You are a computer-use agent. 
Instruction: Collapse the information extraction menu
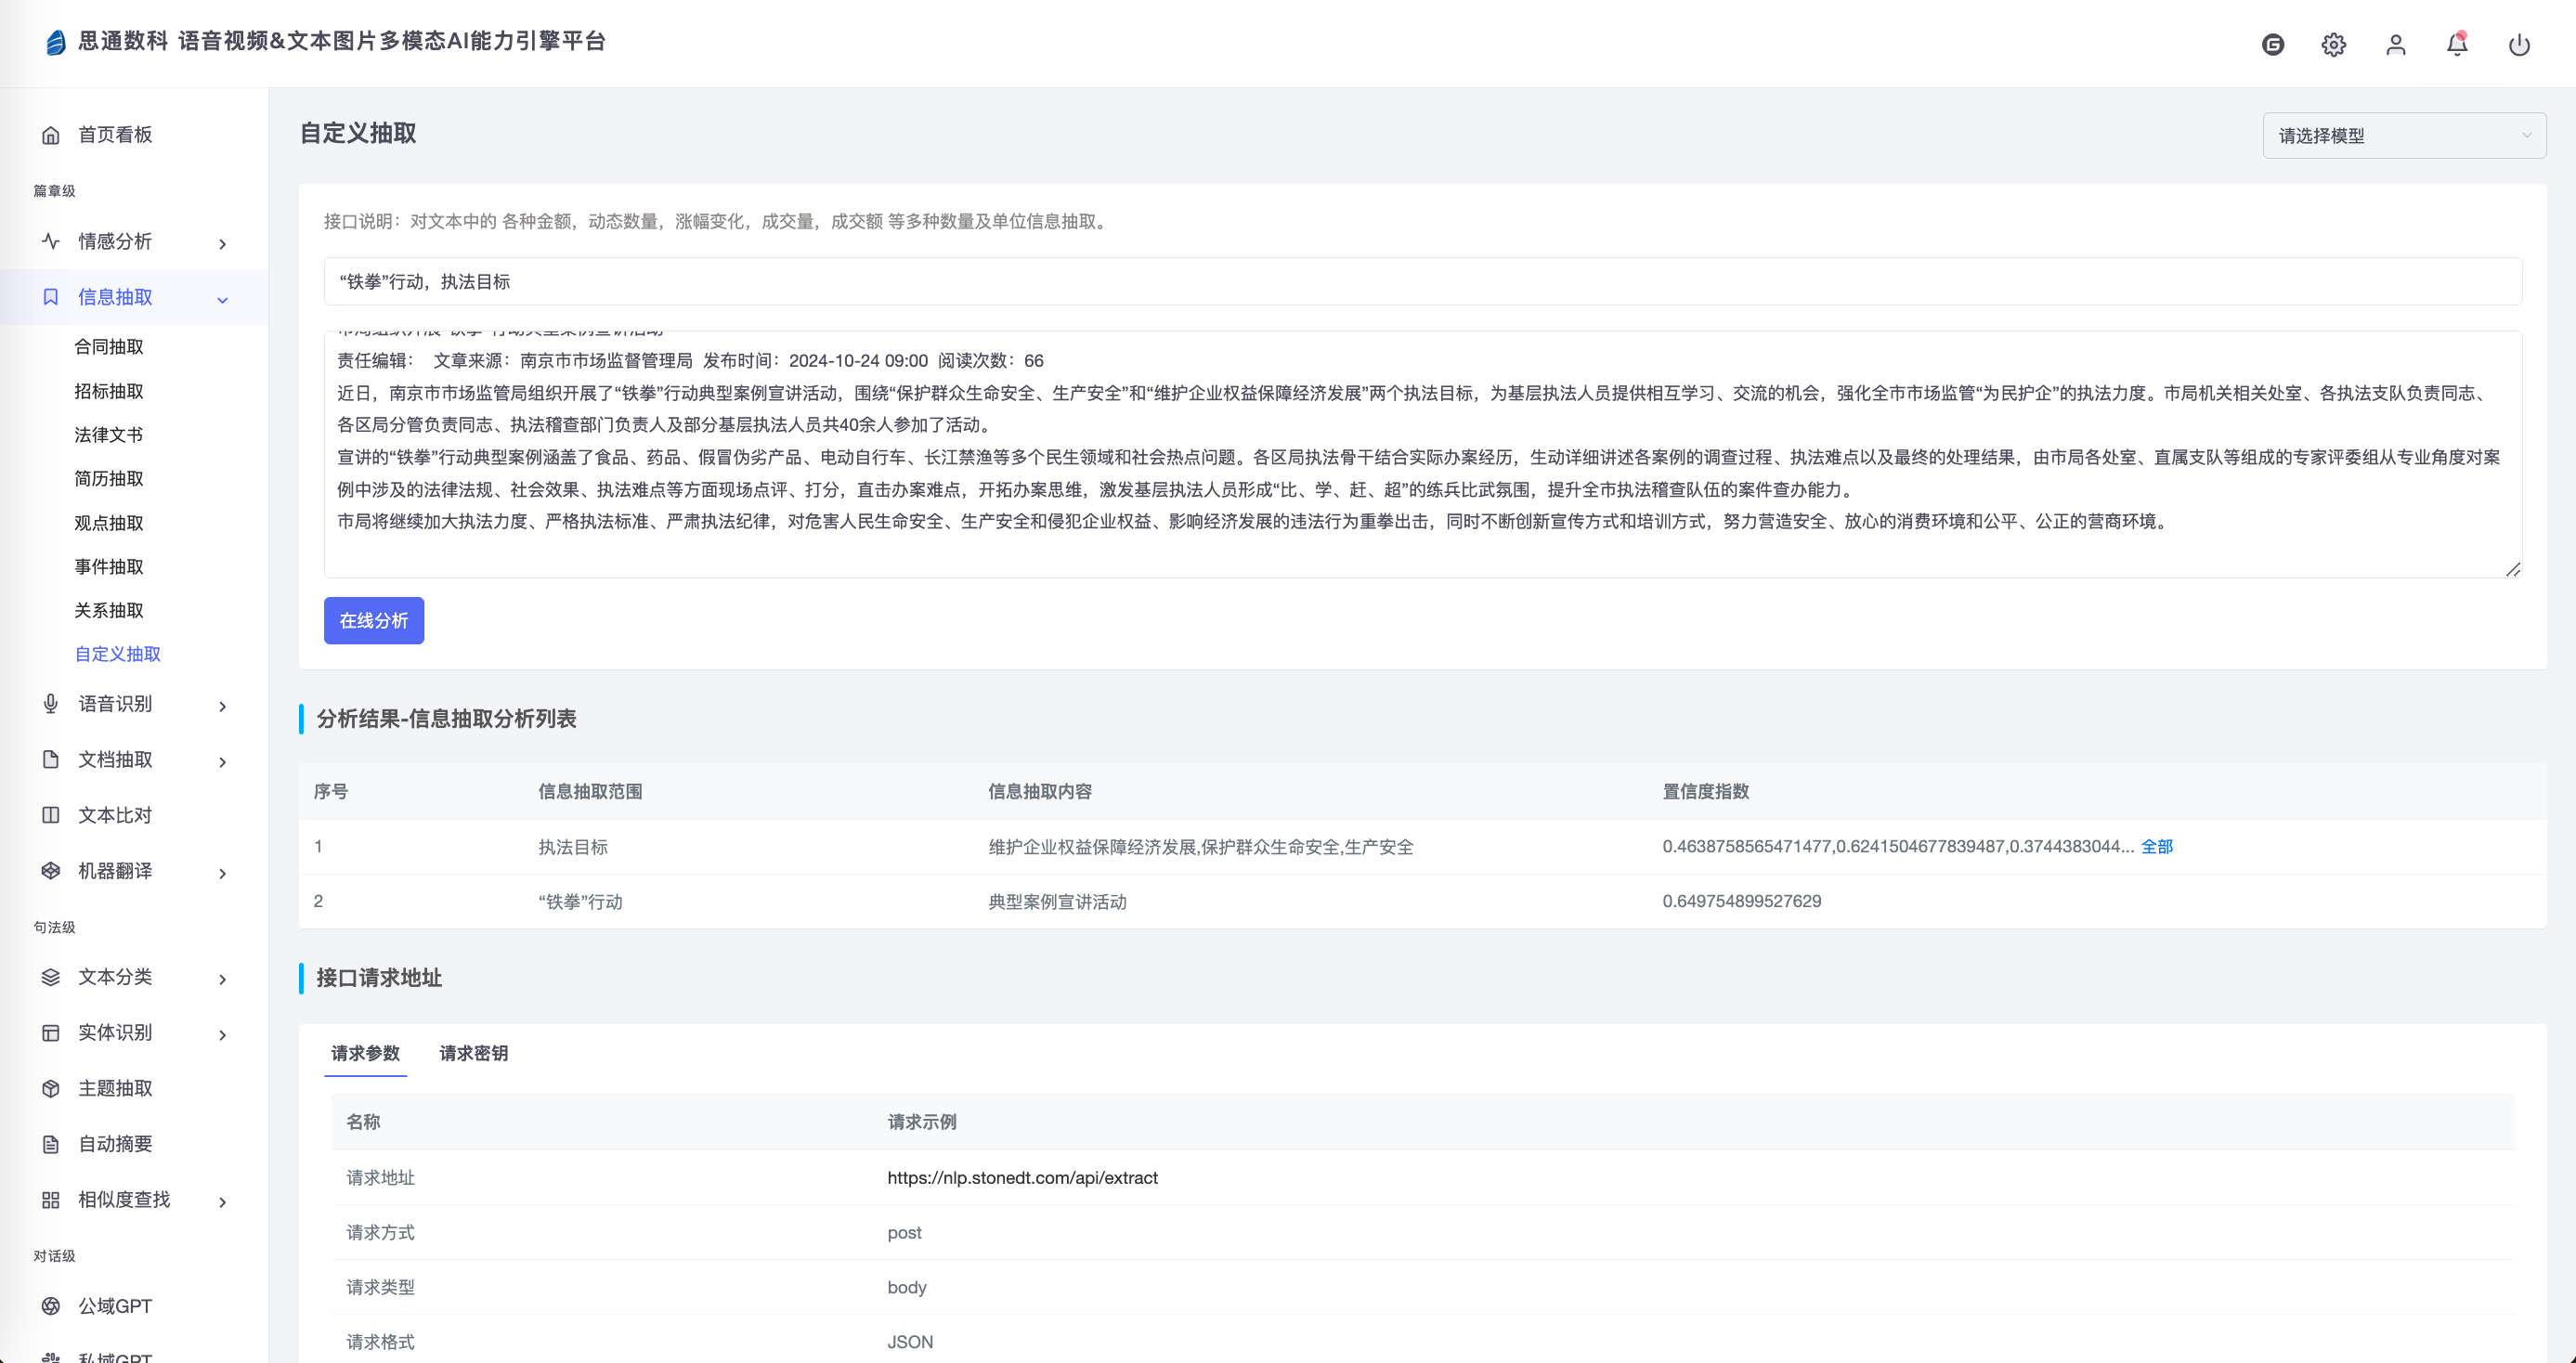point(222,299)
